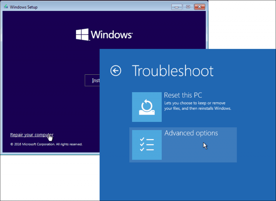
Task: Click the Windows Setup title bar text
Action: (x=24, y=7)
